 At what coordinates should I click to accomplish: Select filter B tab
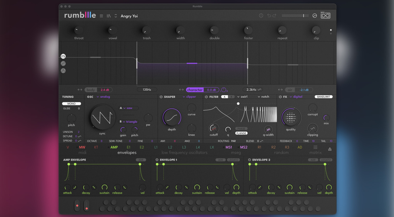coord(231,97)
